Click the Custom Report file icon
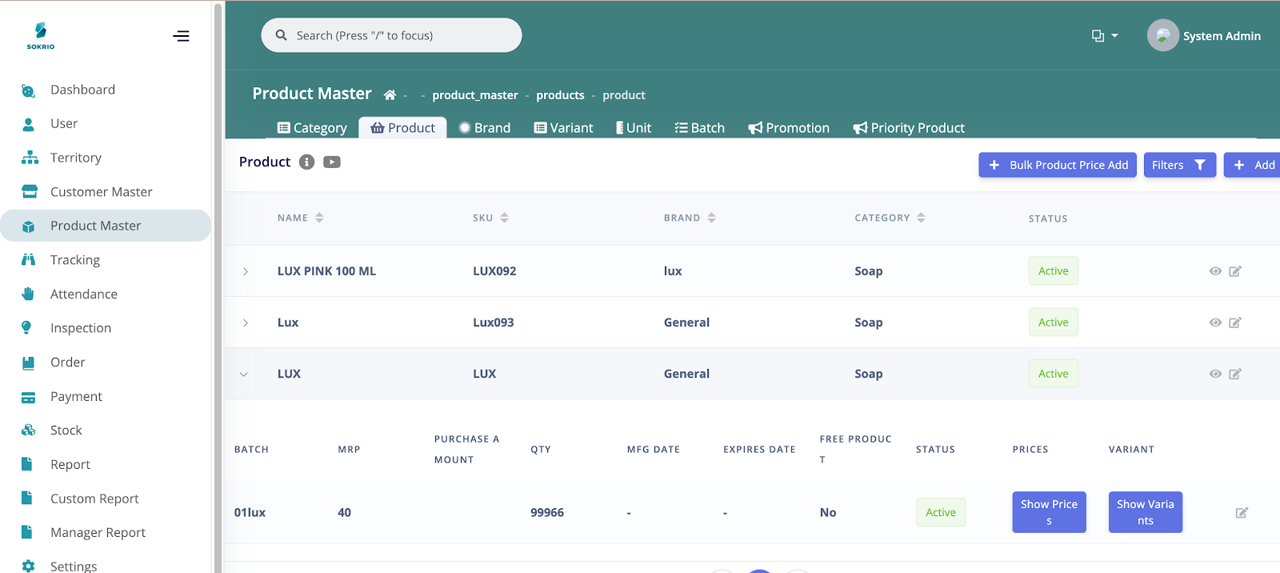Viewport: 1280px width, 573px height. tap(27, 499)
